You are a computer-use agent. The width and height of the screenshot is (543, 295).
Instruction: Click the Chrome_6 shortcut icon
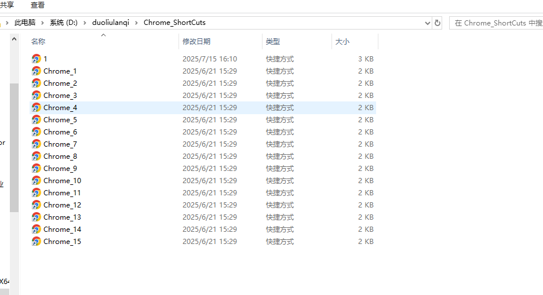pos(37,132)
